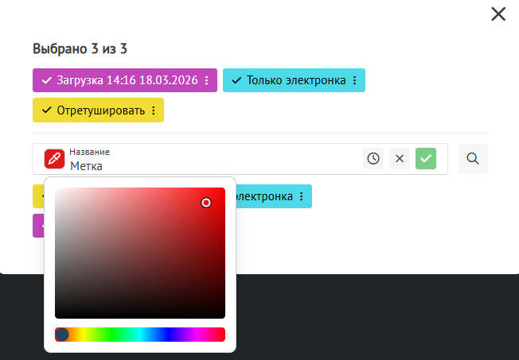Close the dialog with the top X

[498, 14]
